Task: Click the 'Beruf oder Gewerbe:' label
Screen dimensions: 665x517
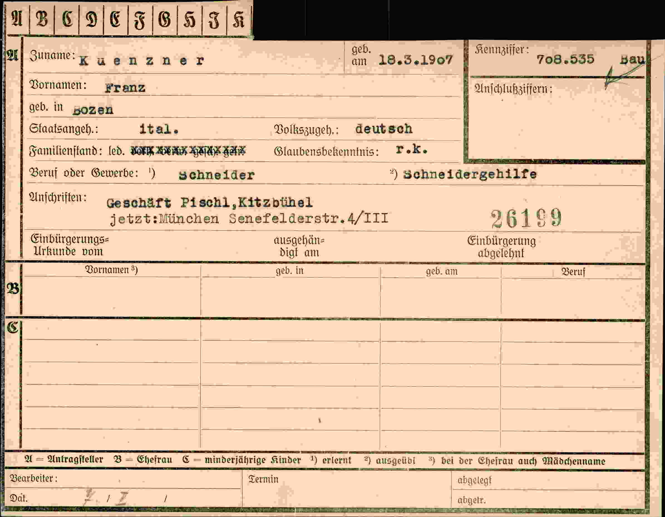Action: (84, 173)
